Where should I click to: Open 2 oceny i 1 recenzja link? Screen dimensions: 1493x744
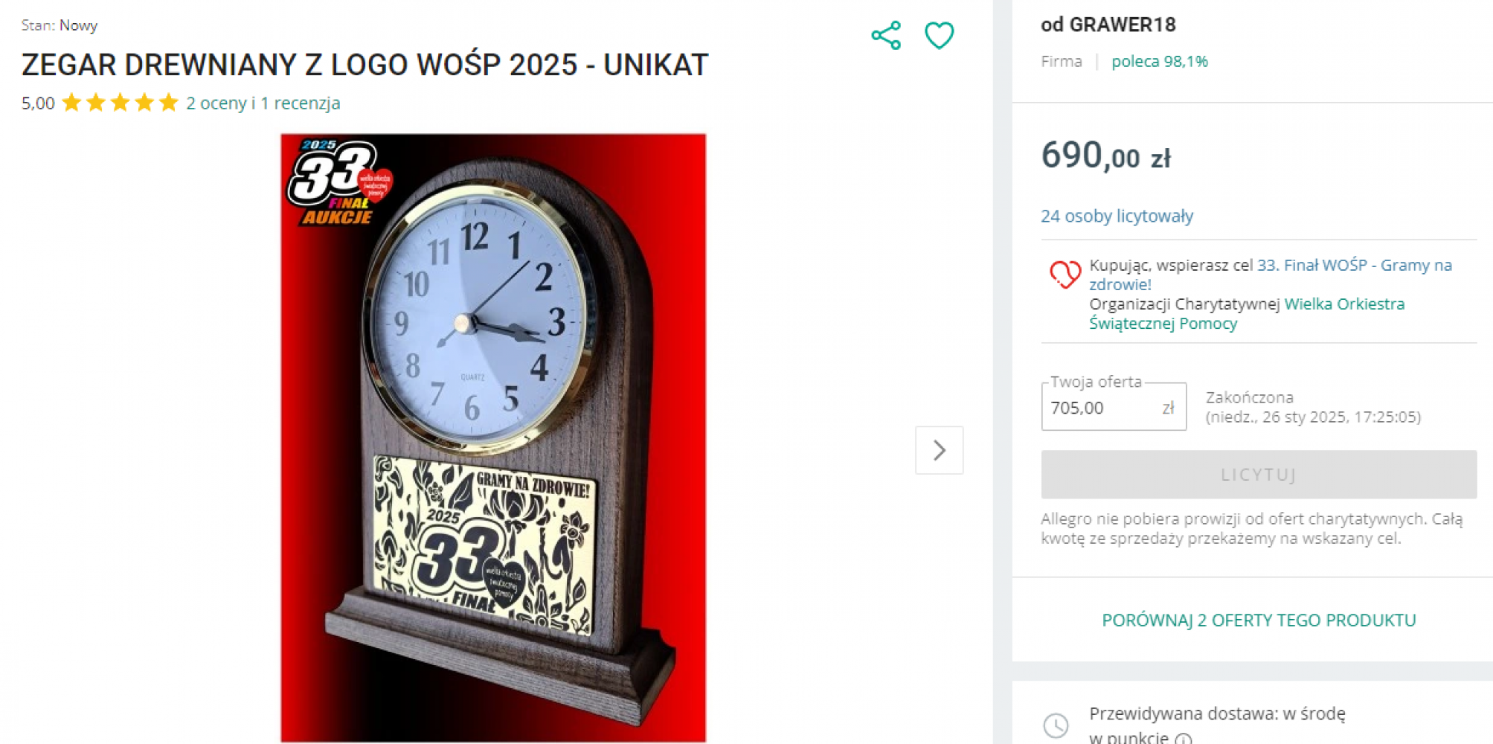click(x=263, y=103)
